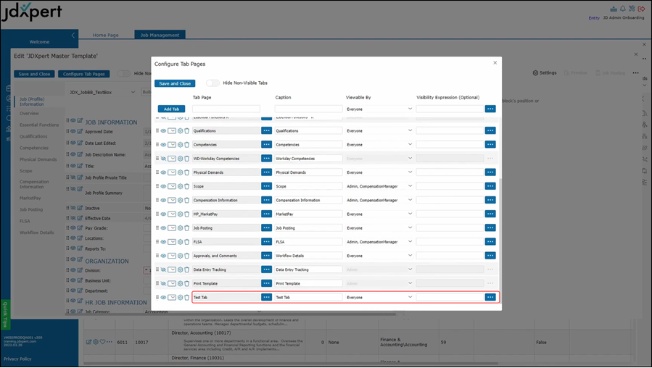Viewport: 652px width, 368px height.
Task: Click the Caption field for Test Tab
Action: click(308, 297)
